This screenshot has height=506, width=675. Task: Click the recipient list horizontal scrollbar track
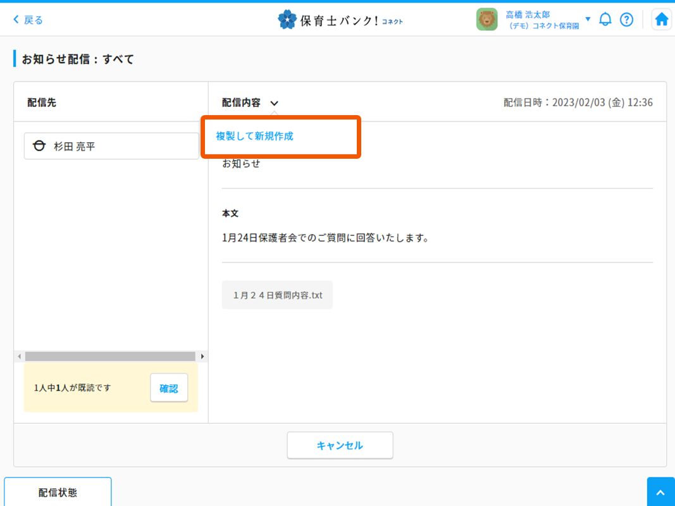[111, 357]
